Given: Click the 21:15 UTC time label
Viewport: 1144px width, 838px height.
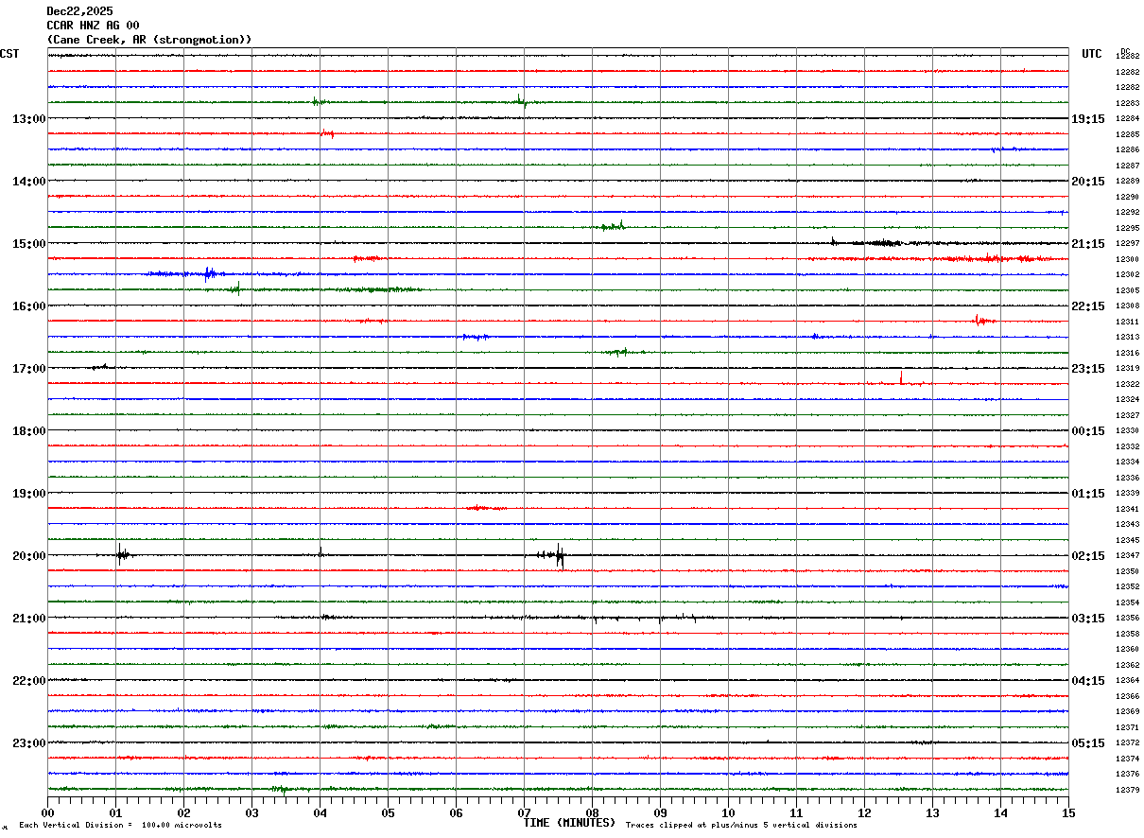Looking at the screenshot, I should tap(1088, 243).
